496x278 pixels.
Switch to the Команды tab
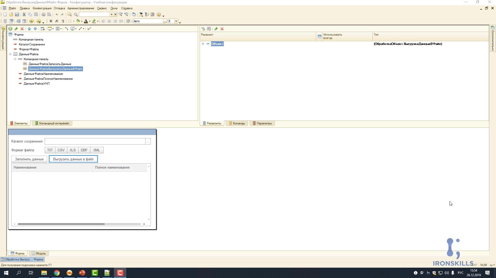pyautogui.click(x=237, y=123)
